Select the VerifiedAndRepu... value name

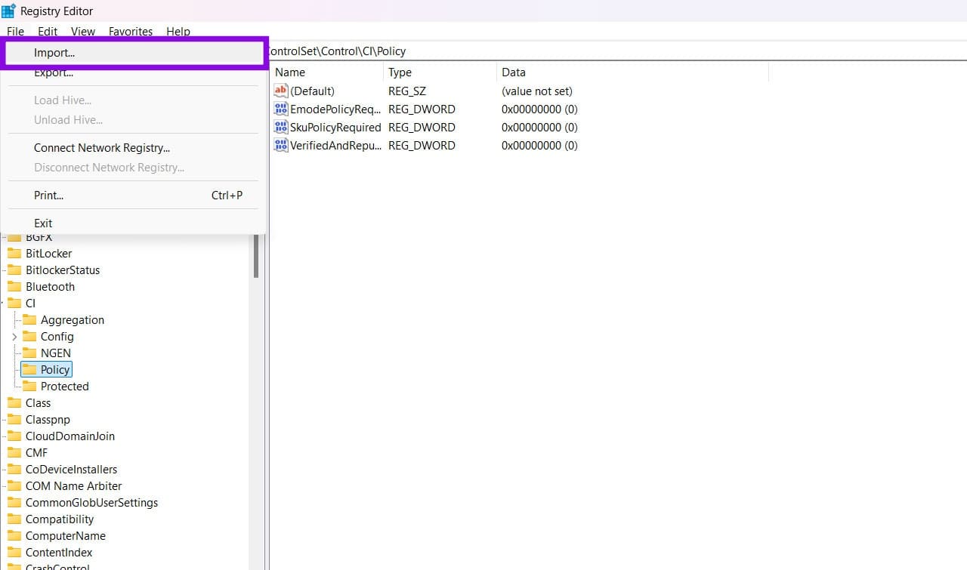pyautogui.click(x=335, y=145)
